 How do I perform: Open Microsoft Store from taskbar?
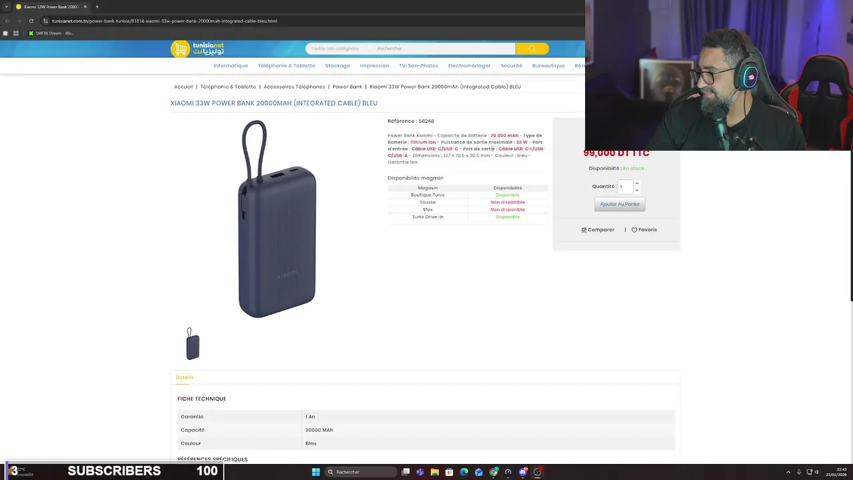tap(449, 472)
